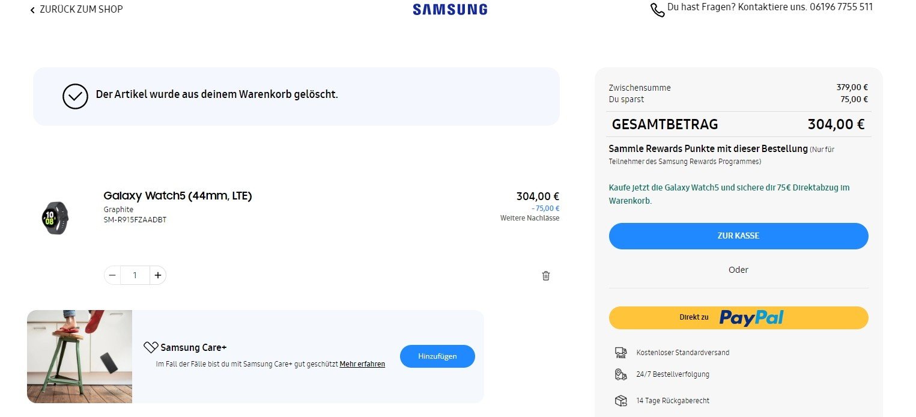Screen dimensions: 916x417
Task: Proceed with the Zur Kasse button
Action: point(738,236)
